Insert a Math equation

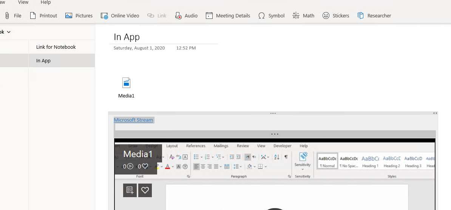[x=303, y=15]
